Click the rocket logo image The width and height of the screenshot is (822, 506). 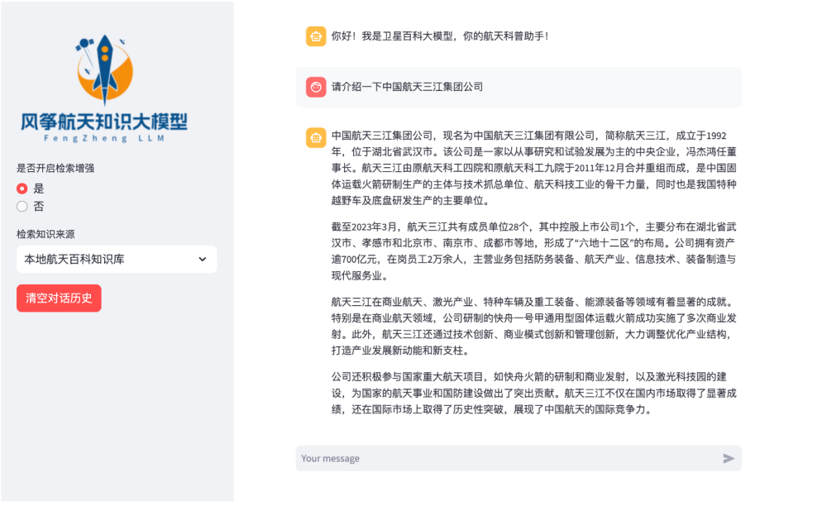point(105,69)
